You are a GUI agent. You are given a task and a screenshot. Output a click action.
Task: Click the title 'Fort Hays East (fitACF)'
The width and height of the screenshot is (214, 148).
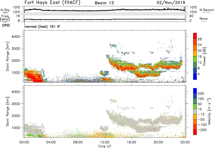tap(52, 2)
